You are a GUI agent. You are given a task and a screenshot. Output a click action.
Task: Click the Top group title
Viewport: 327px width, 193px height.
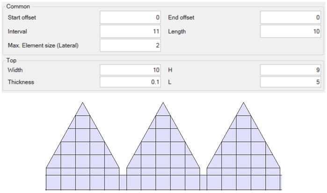(12, 61)
